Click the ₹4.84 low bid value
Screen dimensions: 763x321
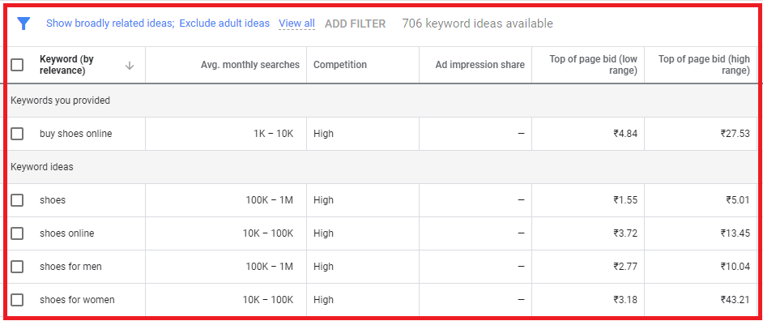click(625, 134)
